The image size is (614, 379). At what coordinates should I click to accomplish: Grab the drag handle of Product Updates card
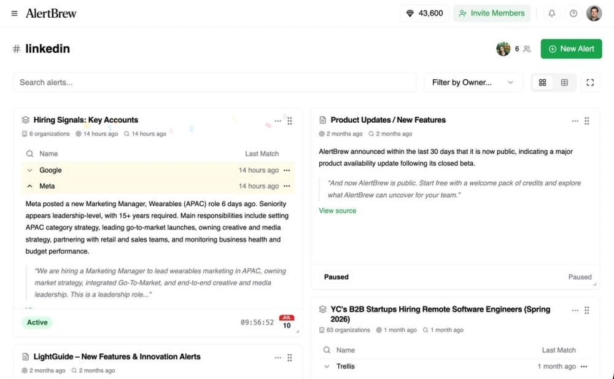pyautogui.click(x=586, y=121)
